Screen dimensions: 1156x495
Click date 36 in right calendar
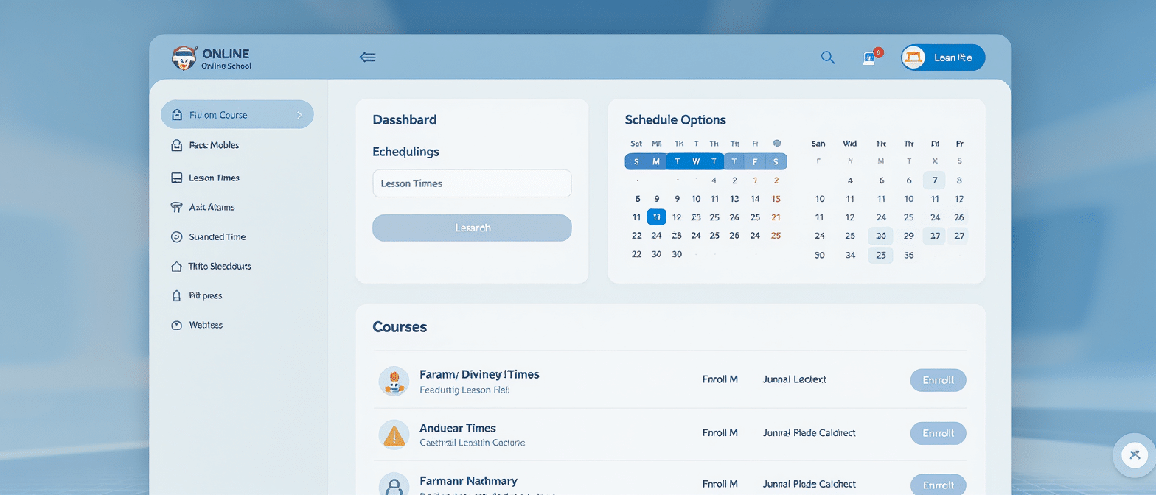(909, 255)
